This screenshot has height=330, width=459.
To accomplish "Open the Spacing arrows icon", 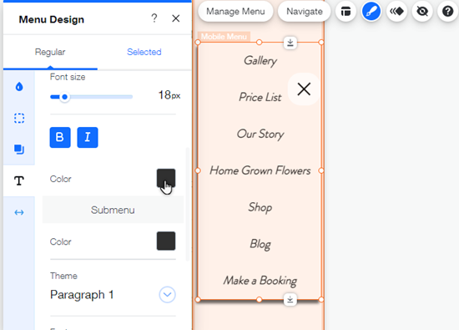I will point(19,212).
